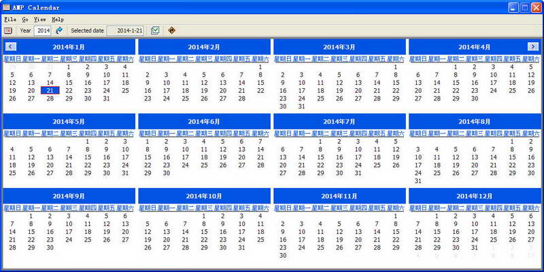
Task: Select November 30 in 2014年11月
Action: tap(283, 256)
